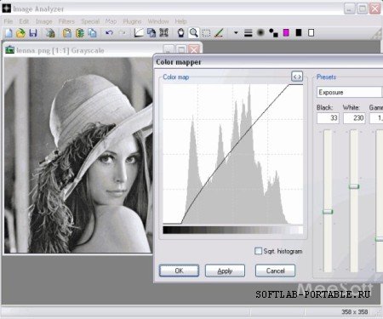The image size is (383, 319).
Task: Open a file with the folder icon
Action: click(20, 33)
